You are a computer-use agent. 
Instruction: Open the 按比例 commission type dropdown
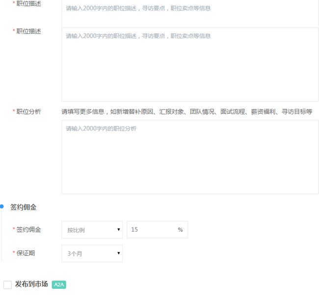[x=92, y=230]
